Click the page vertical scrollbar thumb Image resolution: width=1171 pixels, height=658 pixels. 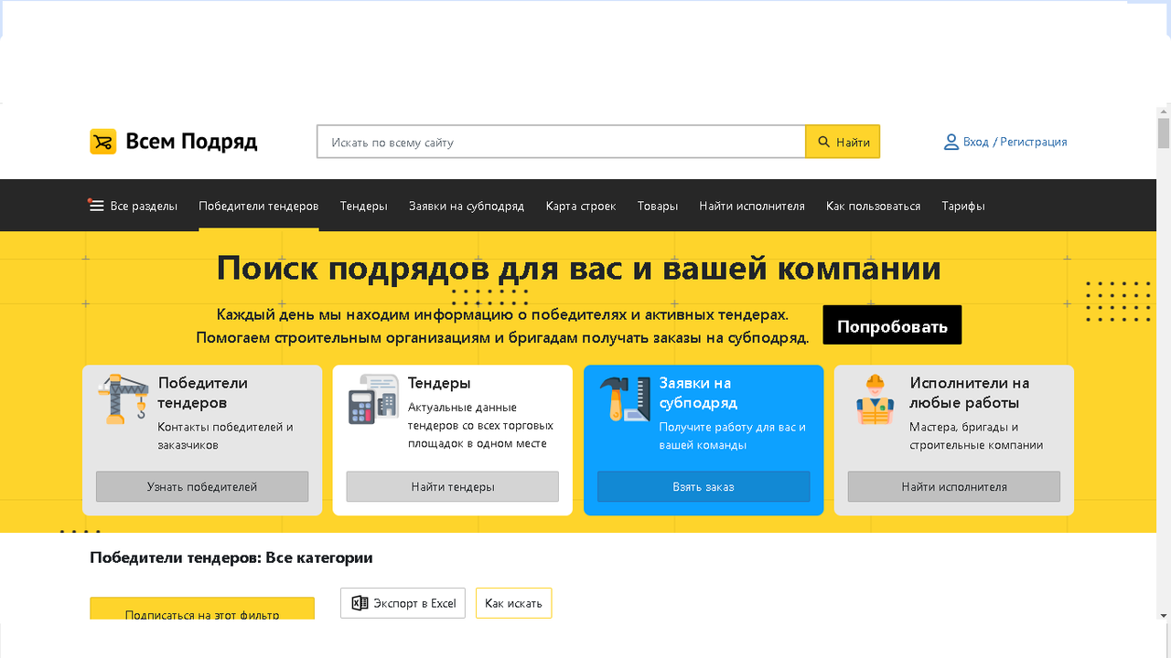coord(1164,133)
